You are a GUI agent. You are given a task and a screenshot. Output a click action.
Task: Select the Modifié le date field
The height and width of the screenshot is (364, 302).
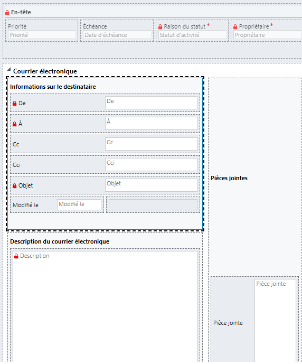(79, 205)
